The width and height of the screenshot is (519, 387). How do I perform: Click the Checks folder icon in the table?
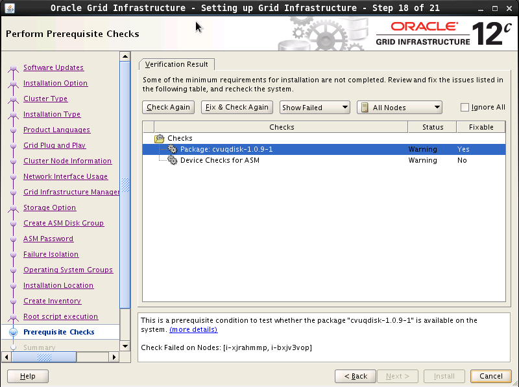tap(160, 139)
